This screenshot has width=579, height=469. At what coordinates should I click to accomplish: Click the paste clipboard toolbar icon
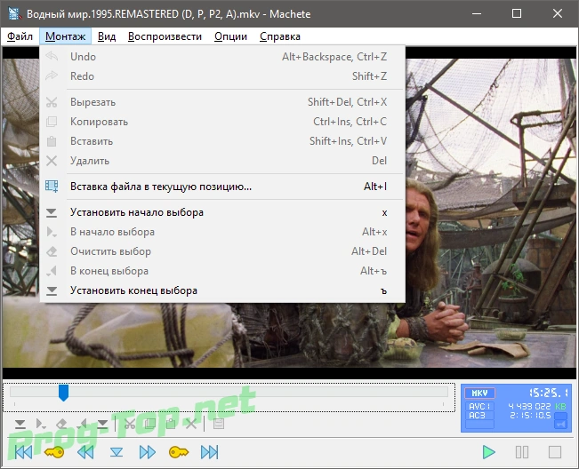point(171,424)
